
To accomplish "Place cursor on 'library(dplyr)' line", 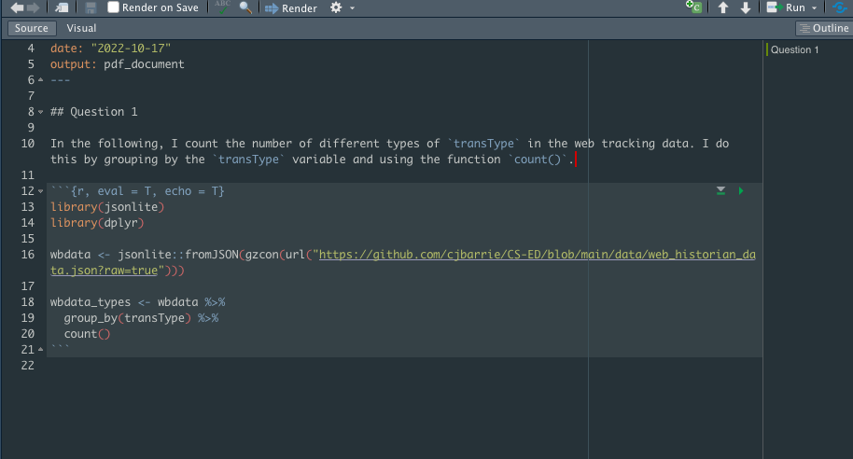I will (x=97, y=223).
